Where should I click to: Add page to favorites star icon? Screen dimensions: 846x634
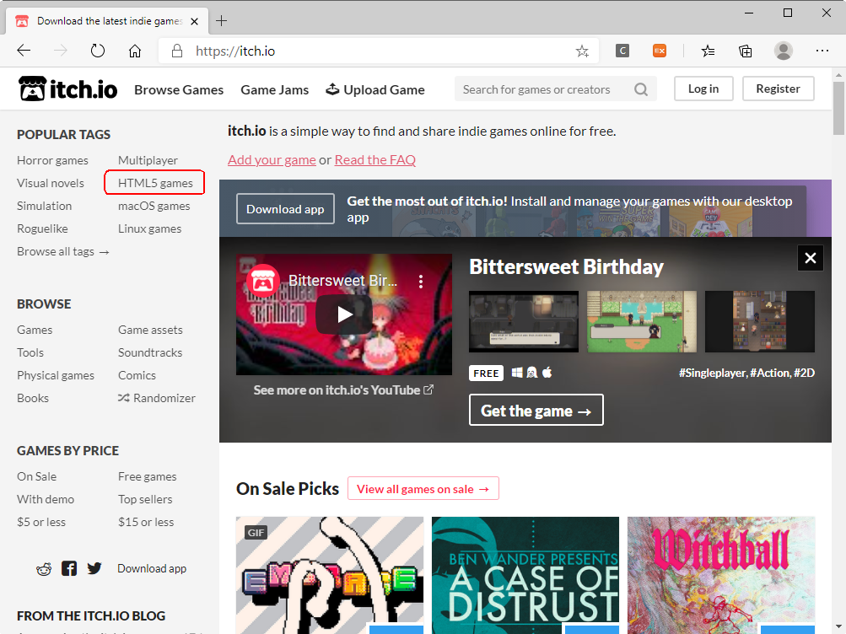(x=582, y=51)
